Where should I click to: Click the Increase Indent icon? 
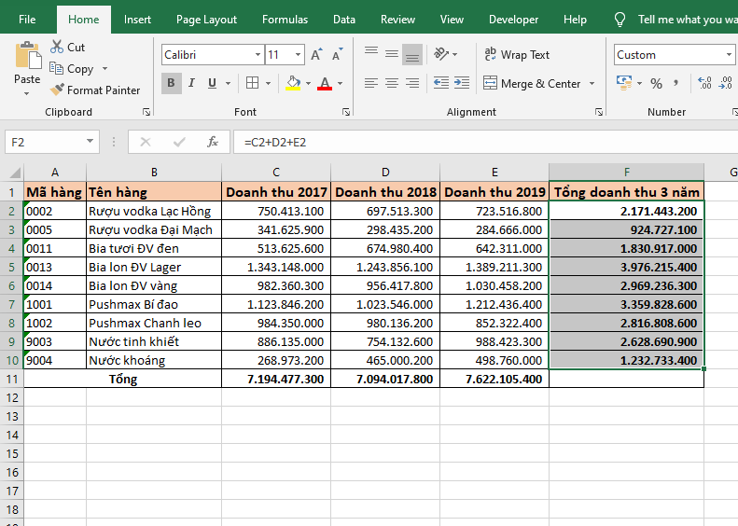(x=460, y=84)
